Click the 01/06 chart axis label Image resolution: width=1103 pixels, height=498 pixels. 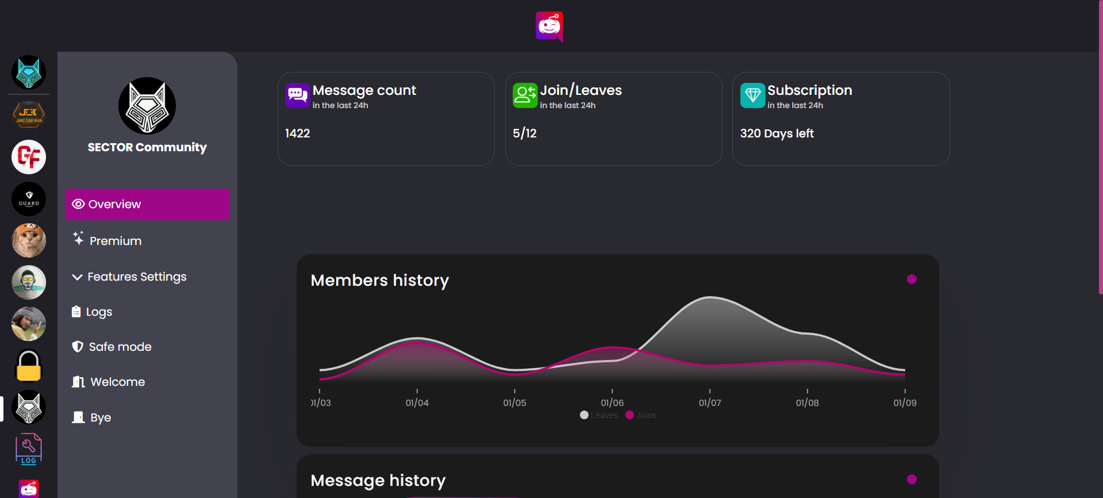pyautogui.click(x=612, y=403)
